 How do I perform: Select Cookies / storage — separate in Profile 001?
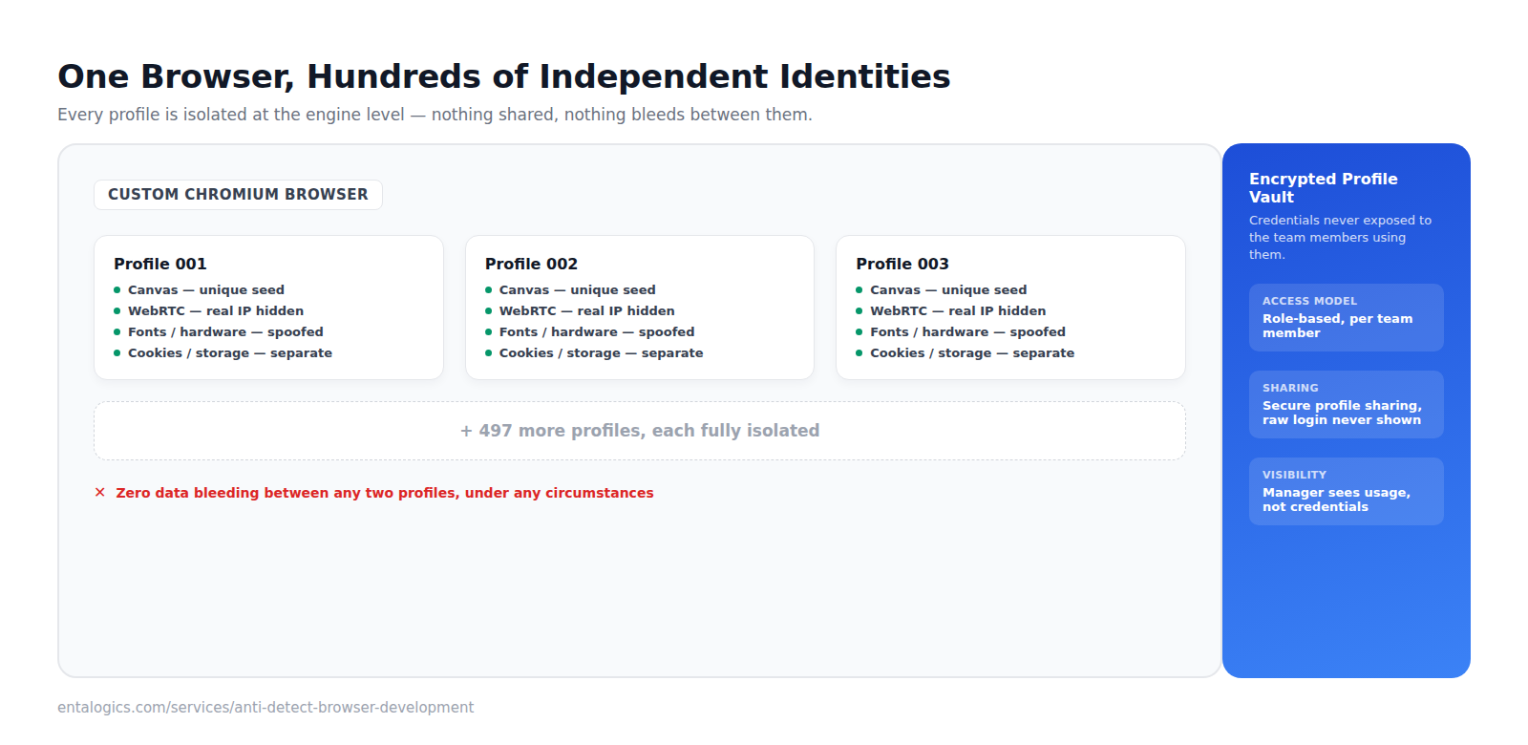[230, 353]
